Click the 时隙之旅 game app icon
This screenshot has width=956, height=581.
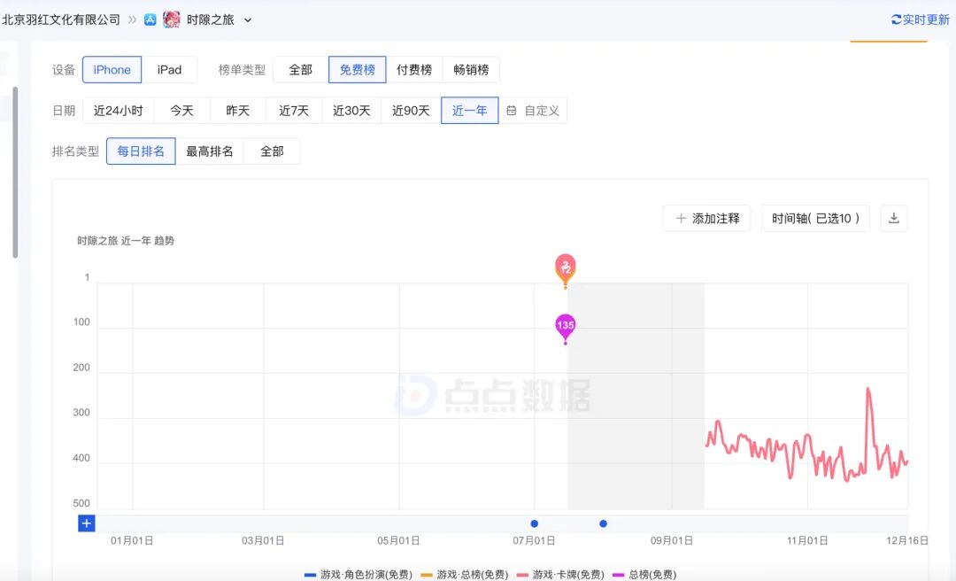172,19
